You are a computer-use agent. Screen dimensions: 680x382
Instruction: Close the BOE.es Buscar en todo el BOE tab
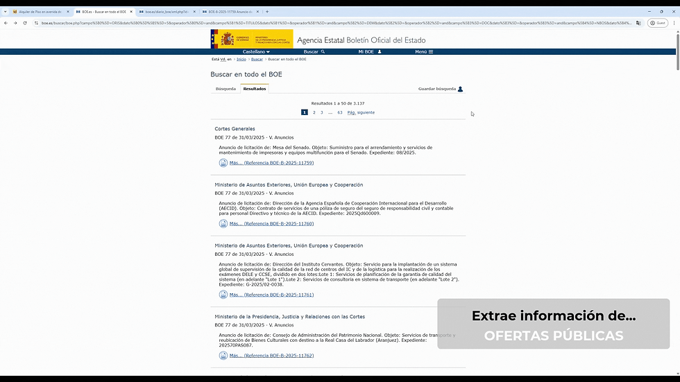click(131, 12)
